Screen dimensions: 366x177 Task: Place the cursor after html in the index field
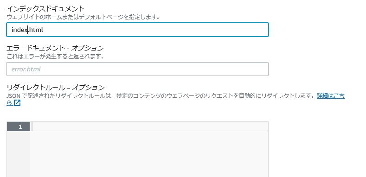click(44, 30)
